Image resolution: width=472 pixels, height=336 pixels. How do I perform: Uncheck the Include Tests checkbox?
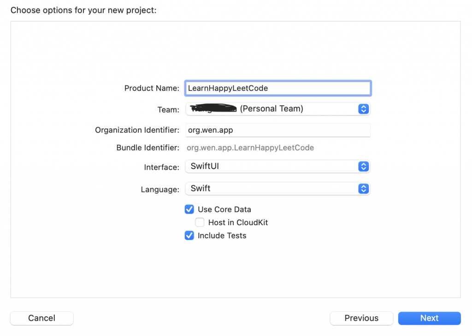click(x=189, y=235)
